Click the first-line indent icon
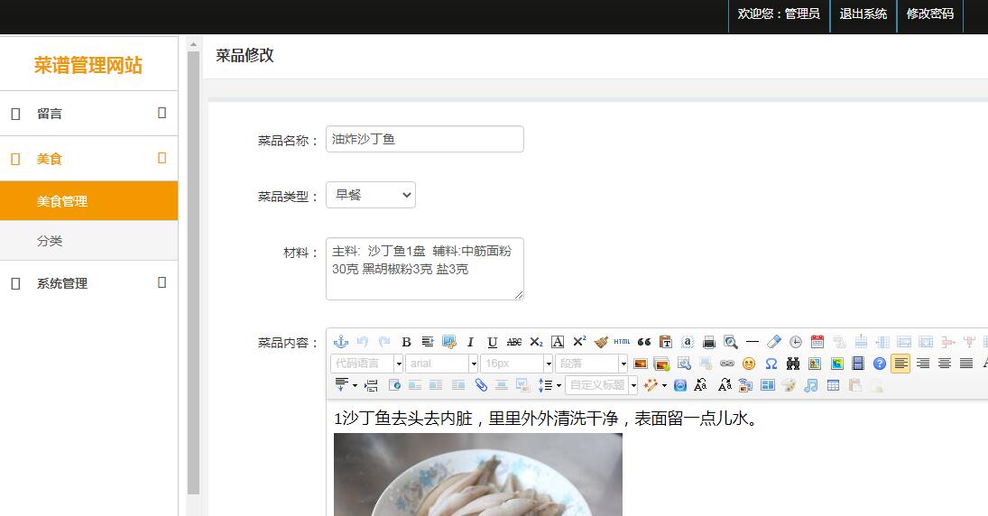This screenshot has height=516, width=988. [428, 342]
